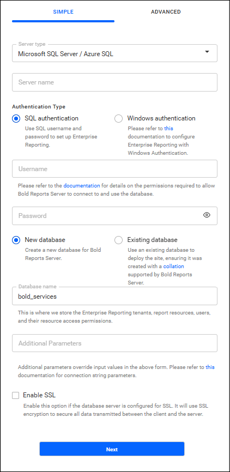Click the Next button
Screen dimensions: 230x472
pyautogui.click(x=112, y=449)
